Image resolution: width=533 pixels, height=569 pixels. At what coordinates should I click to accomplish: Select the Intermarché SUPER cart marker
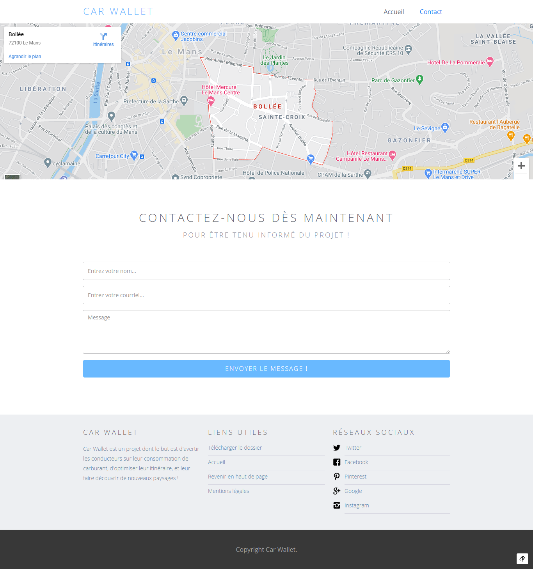tap(428, 173)
